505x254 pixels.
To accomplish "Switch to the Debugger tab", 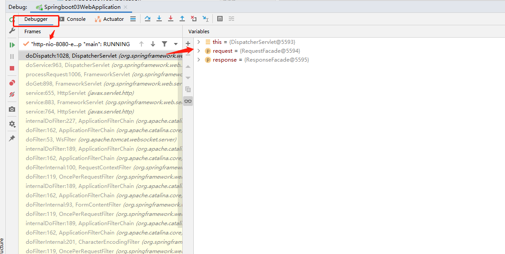I will (36, 19).
